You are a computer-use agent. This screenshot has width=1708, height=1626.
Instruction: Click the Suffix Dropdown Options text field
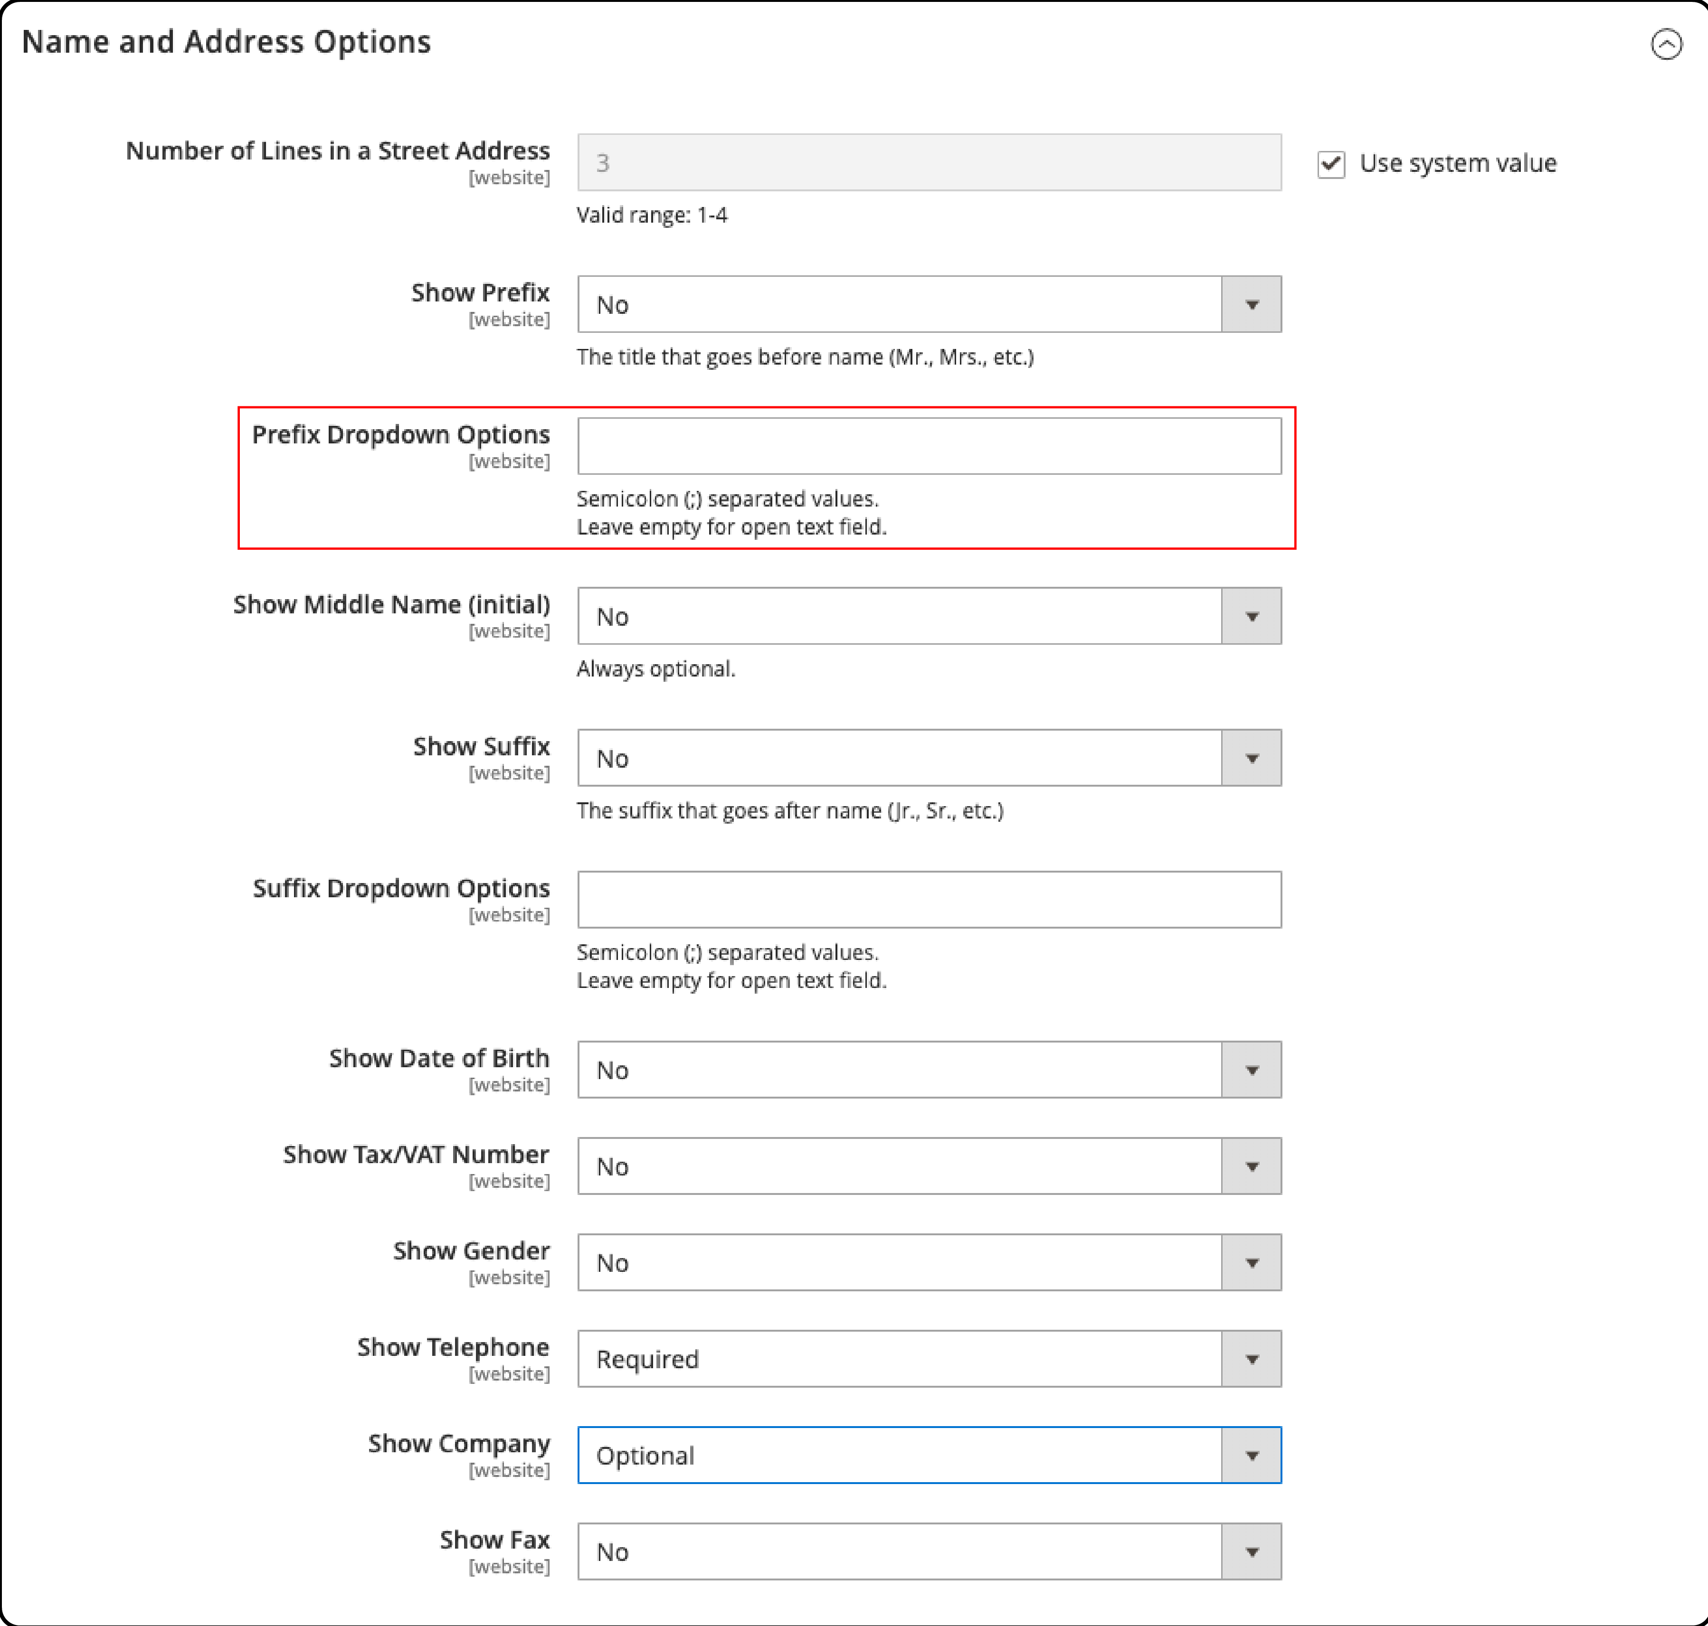pos(930,900)
